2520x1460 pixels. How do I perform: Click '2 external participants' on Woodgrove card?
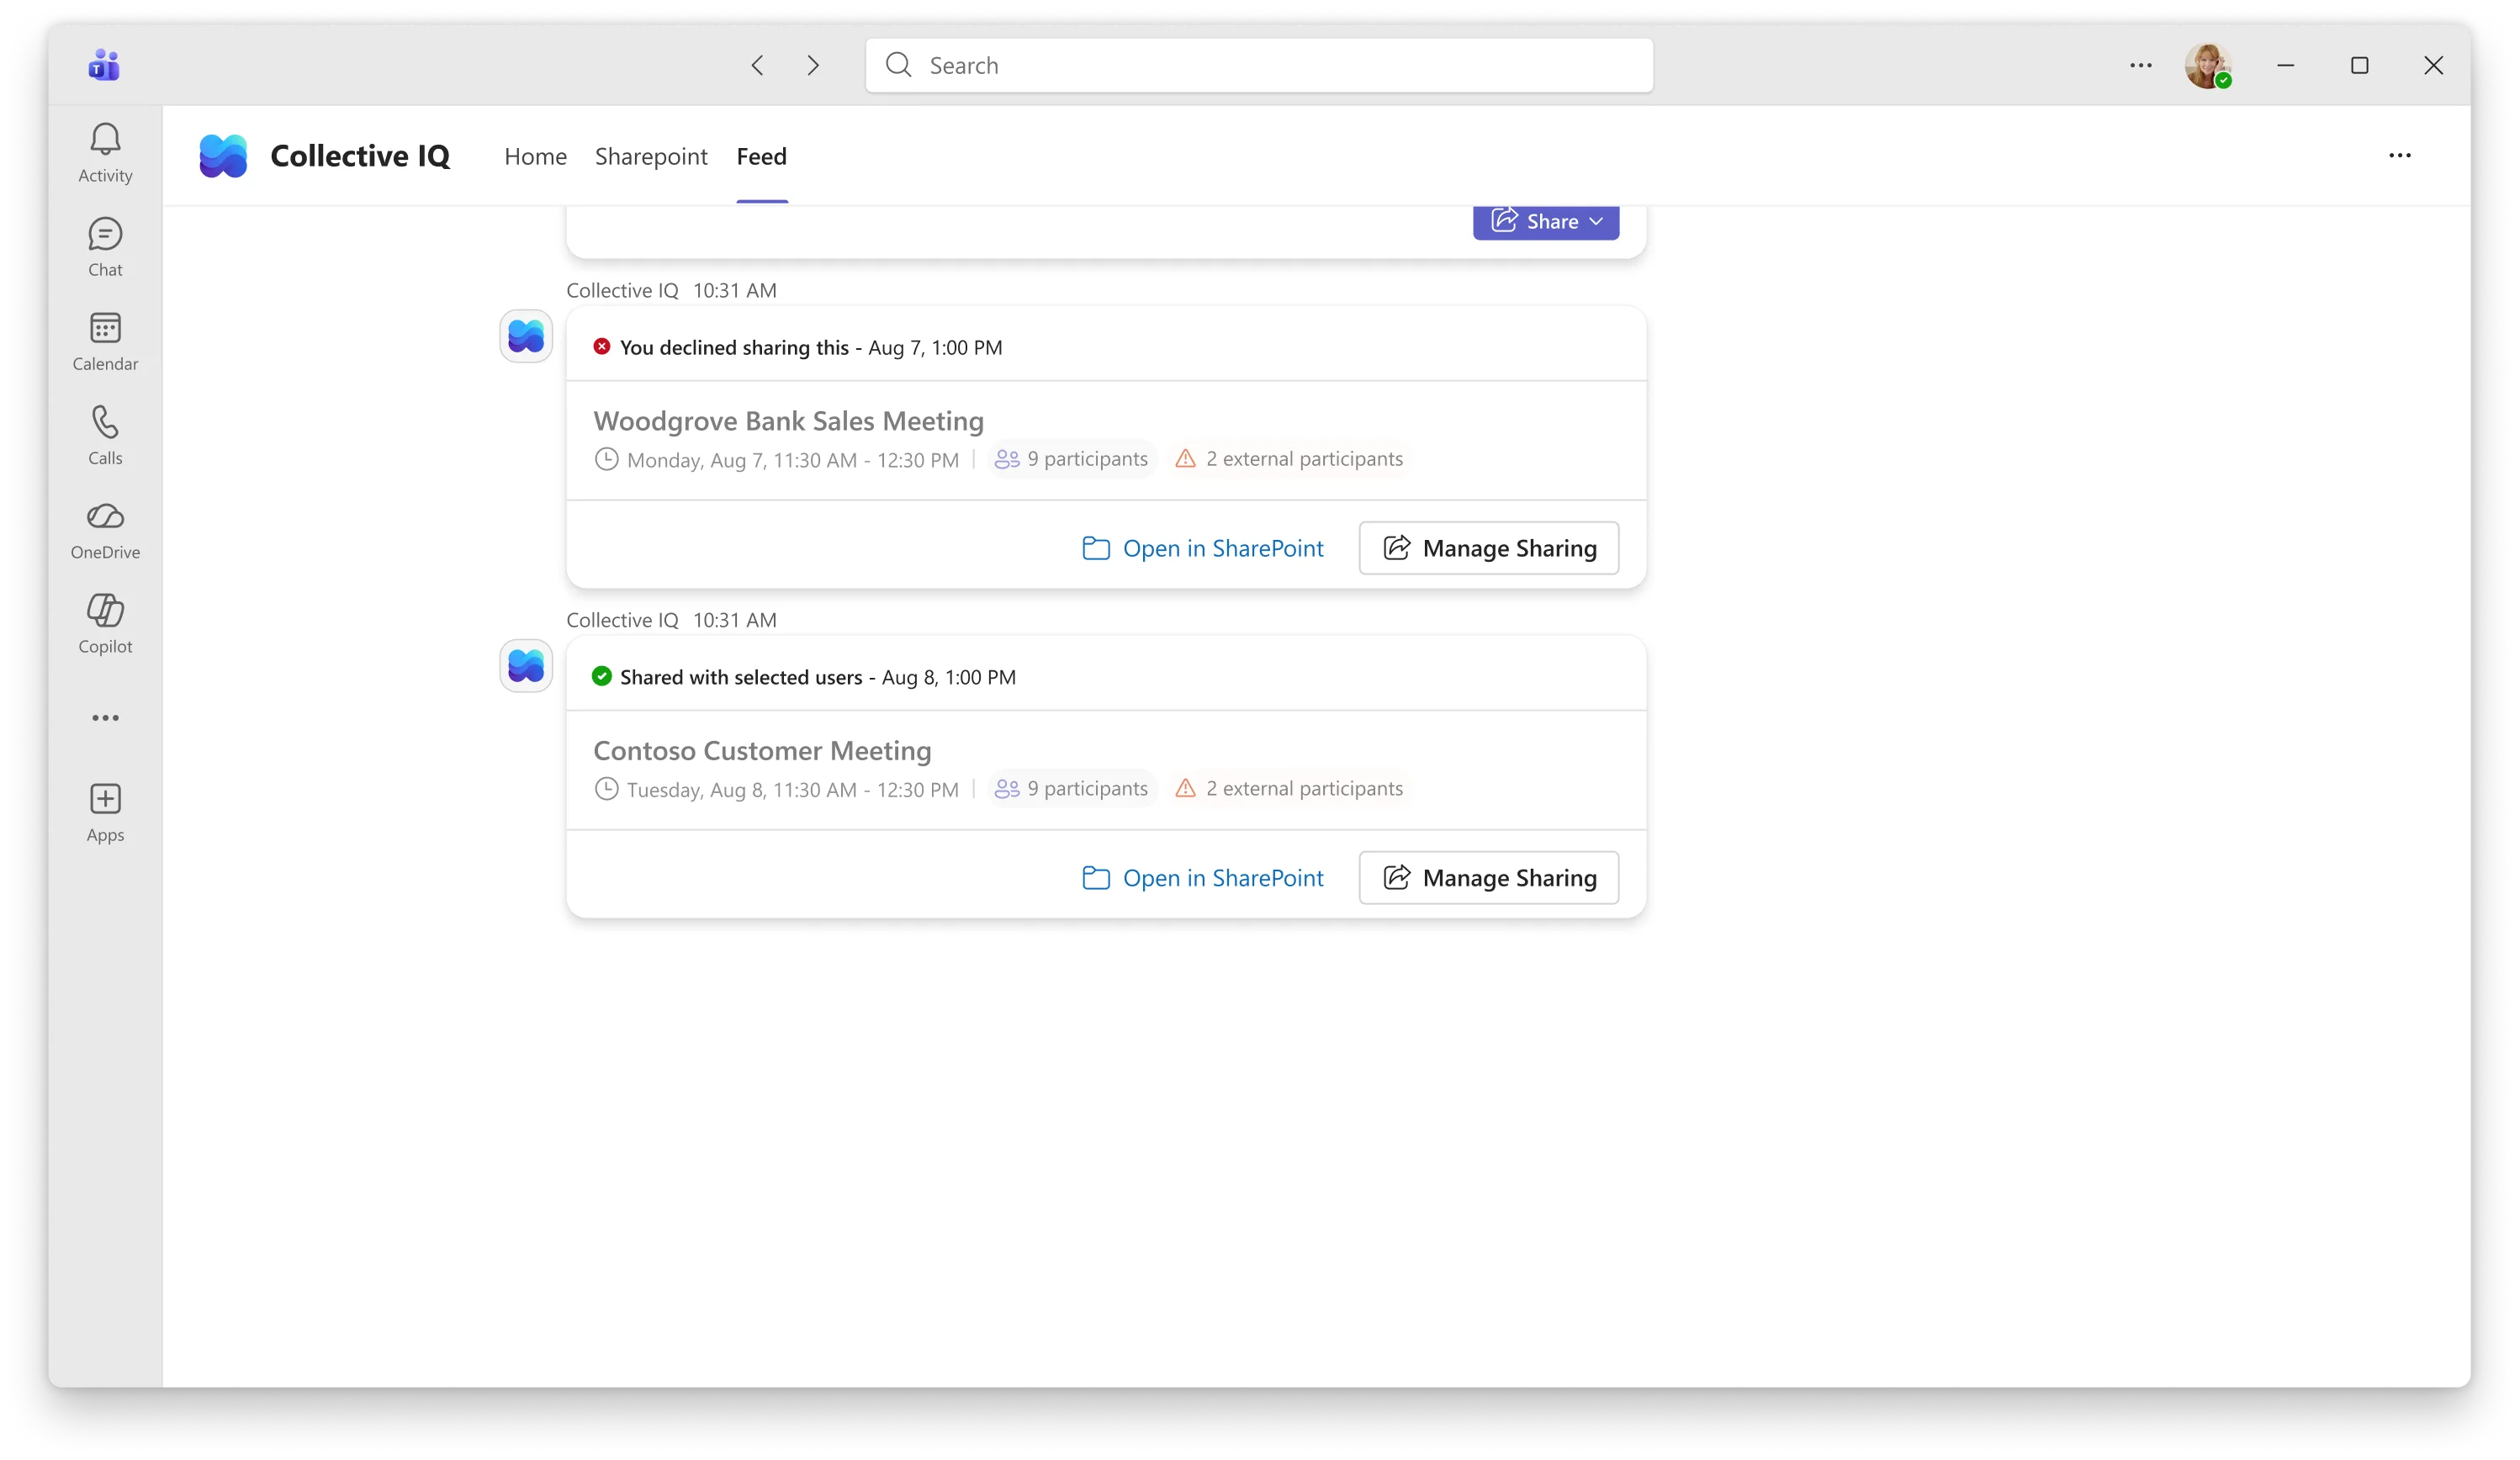[x=1304, y=459]
